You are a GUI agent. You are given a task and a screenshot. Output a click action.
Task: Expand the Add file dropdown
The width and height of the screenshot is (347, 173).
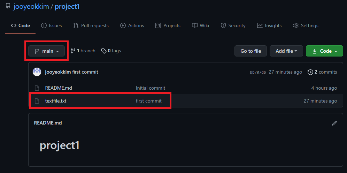[286, 51]
